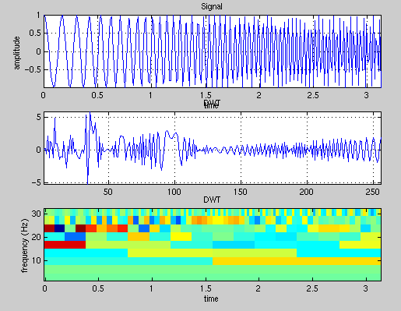Click the wide red block in the scalogram

pyautogui.click(x=65, y=245)
